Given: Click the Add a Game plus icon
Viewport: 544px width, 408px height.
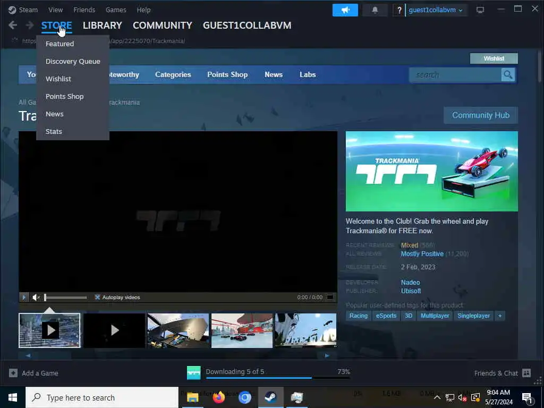Looking at the screenshot, I should pos(13,373).
